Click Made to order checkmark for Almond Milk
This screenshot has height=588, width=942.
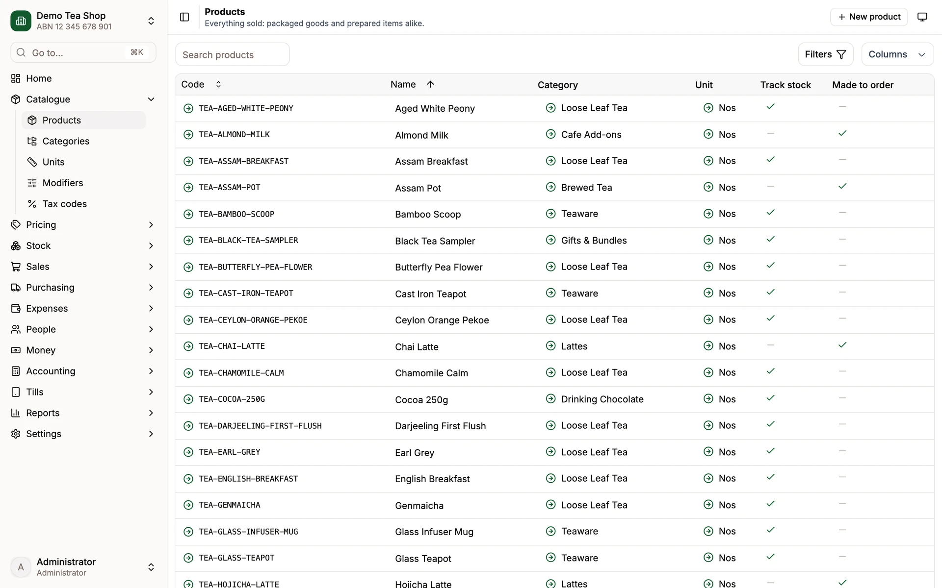click(842, 133)
